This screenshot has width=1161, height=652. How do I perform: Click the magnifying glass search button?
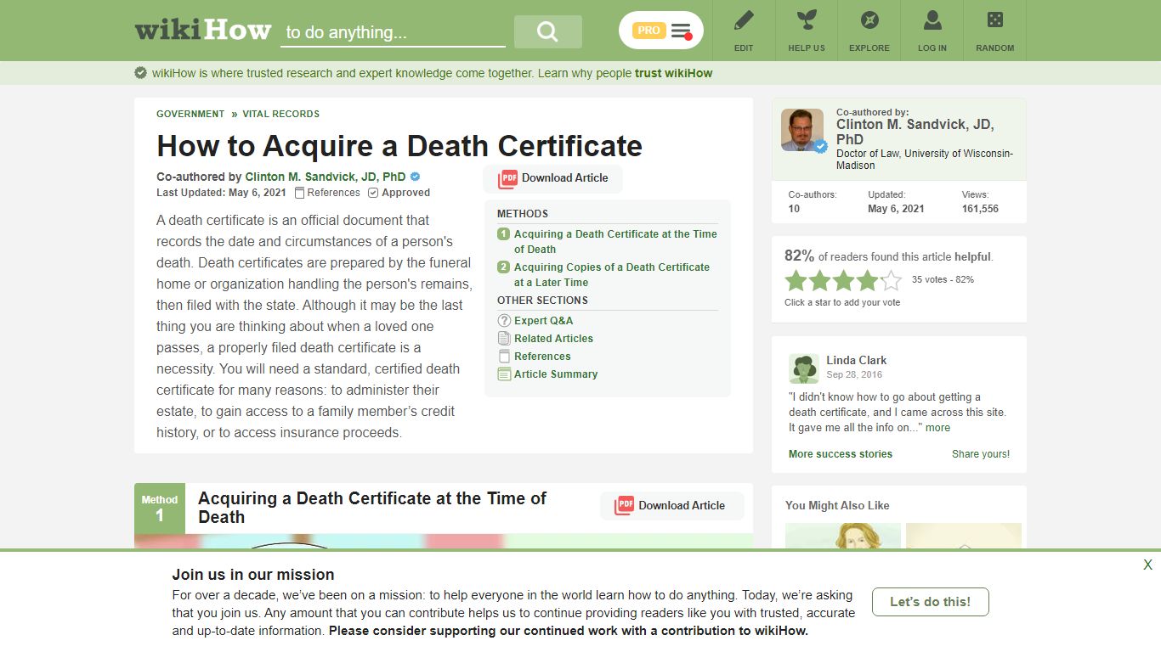pyautogui.click(x=548, y=31)
